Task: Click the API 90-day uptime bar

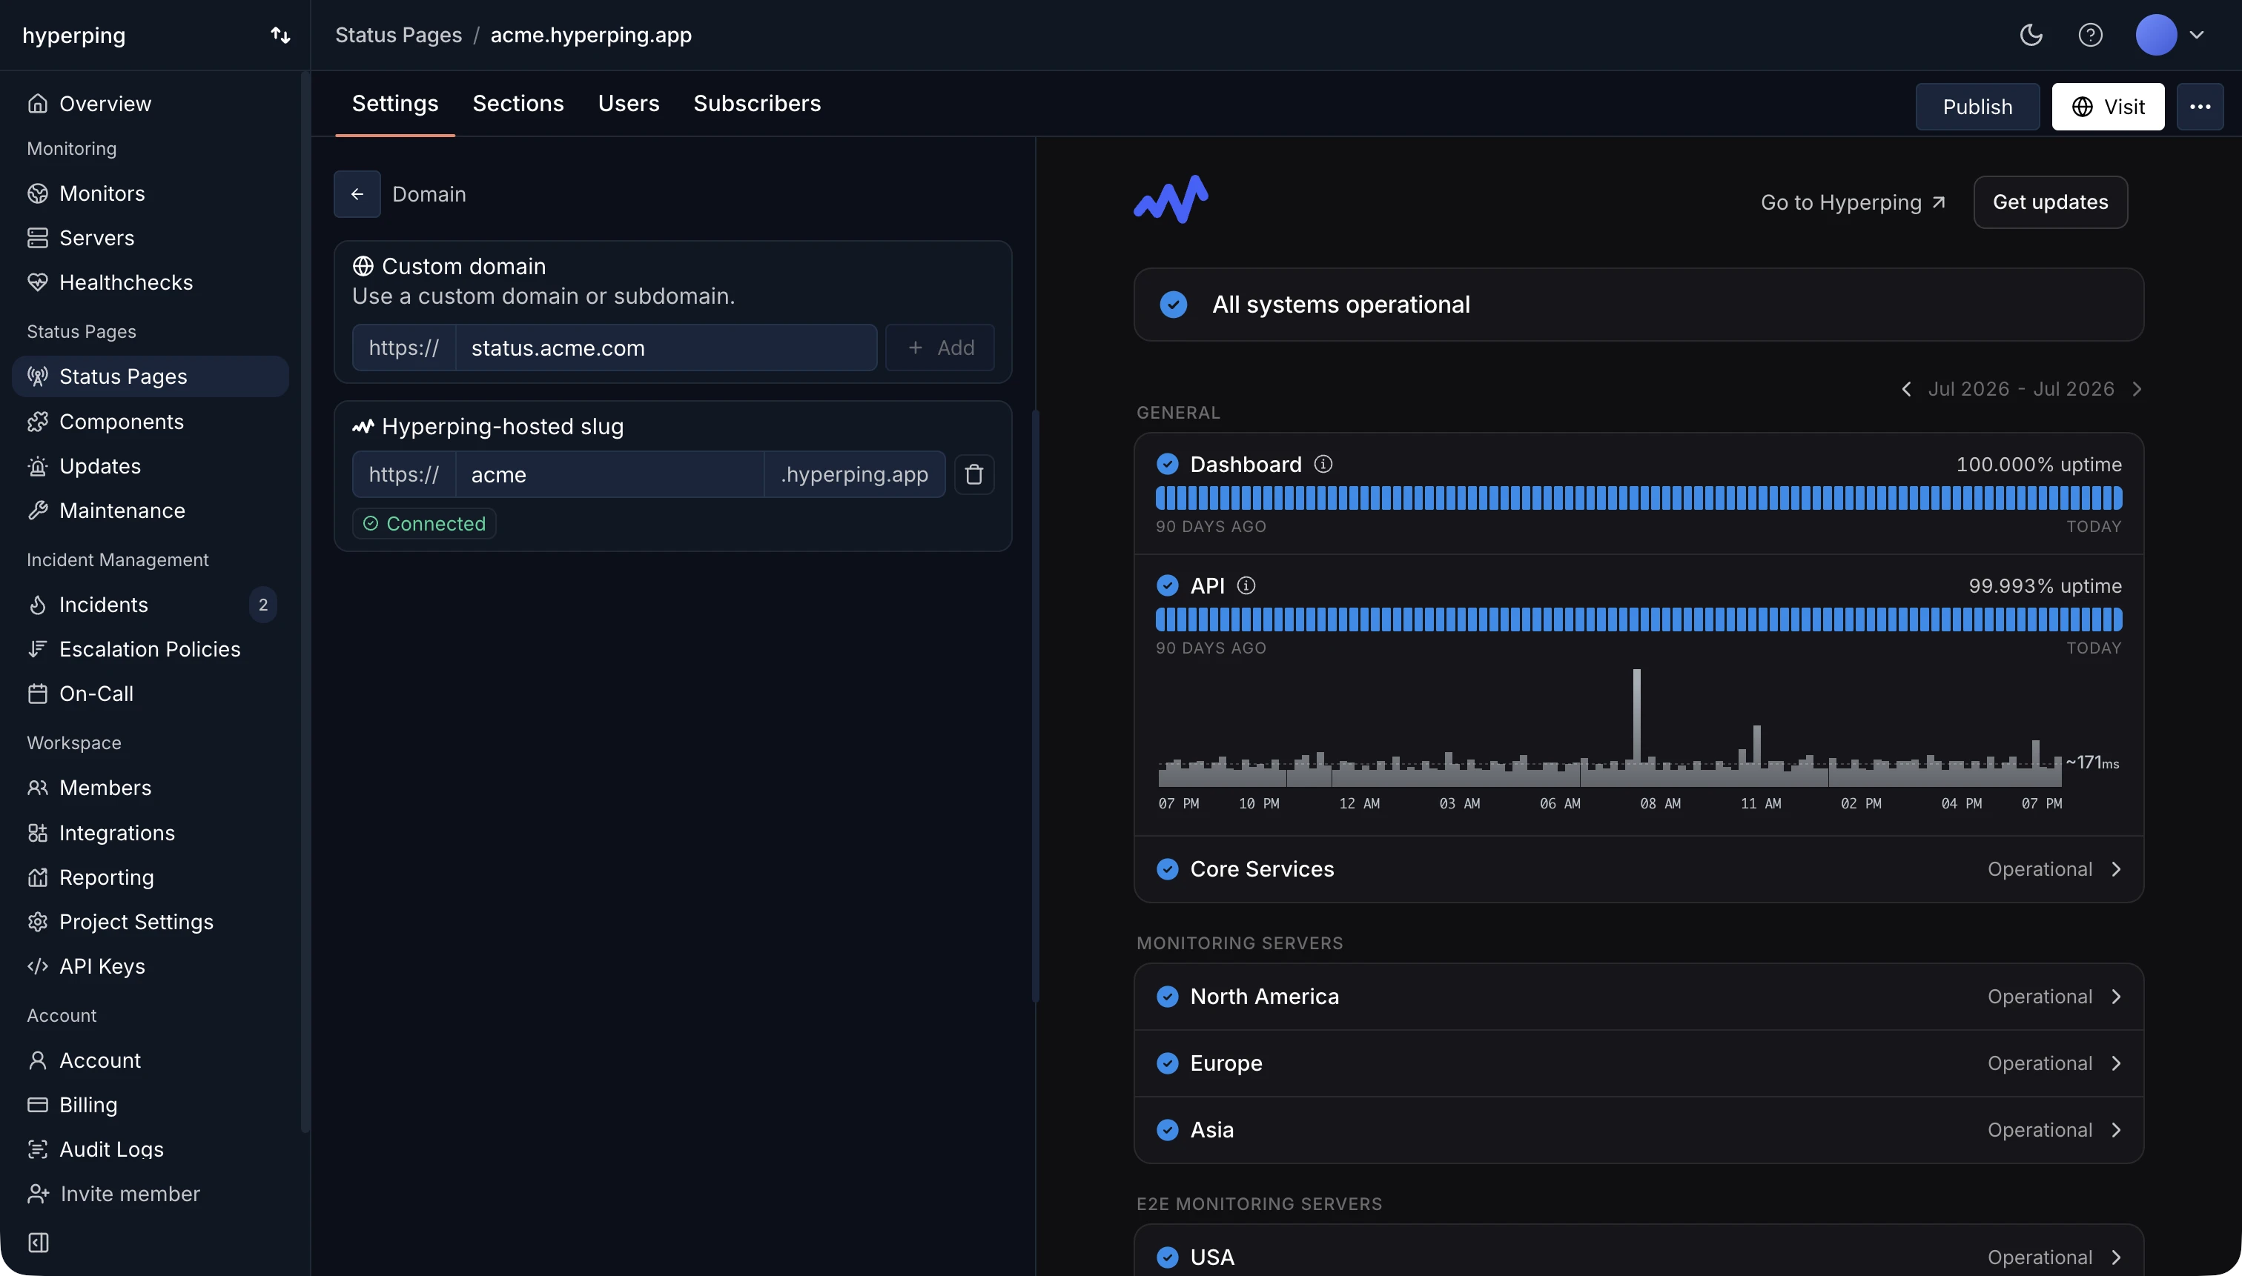Action: [x=1638, y=620]
